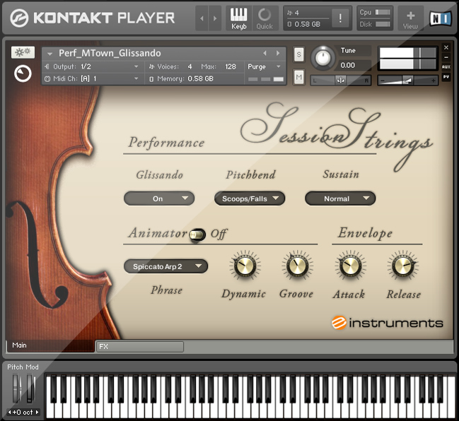Click the Groove knob
The width and height of the screenshot is (459, 421).
click(297, 266)
